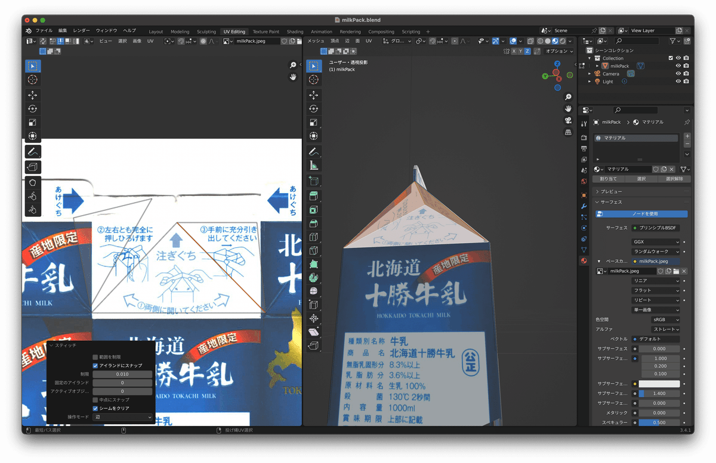716x463 pixels.
Task: Click the subsurface color white swatch
Action: pyautogui.click(x=659, y=384)
